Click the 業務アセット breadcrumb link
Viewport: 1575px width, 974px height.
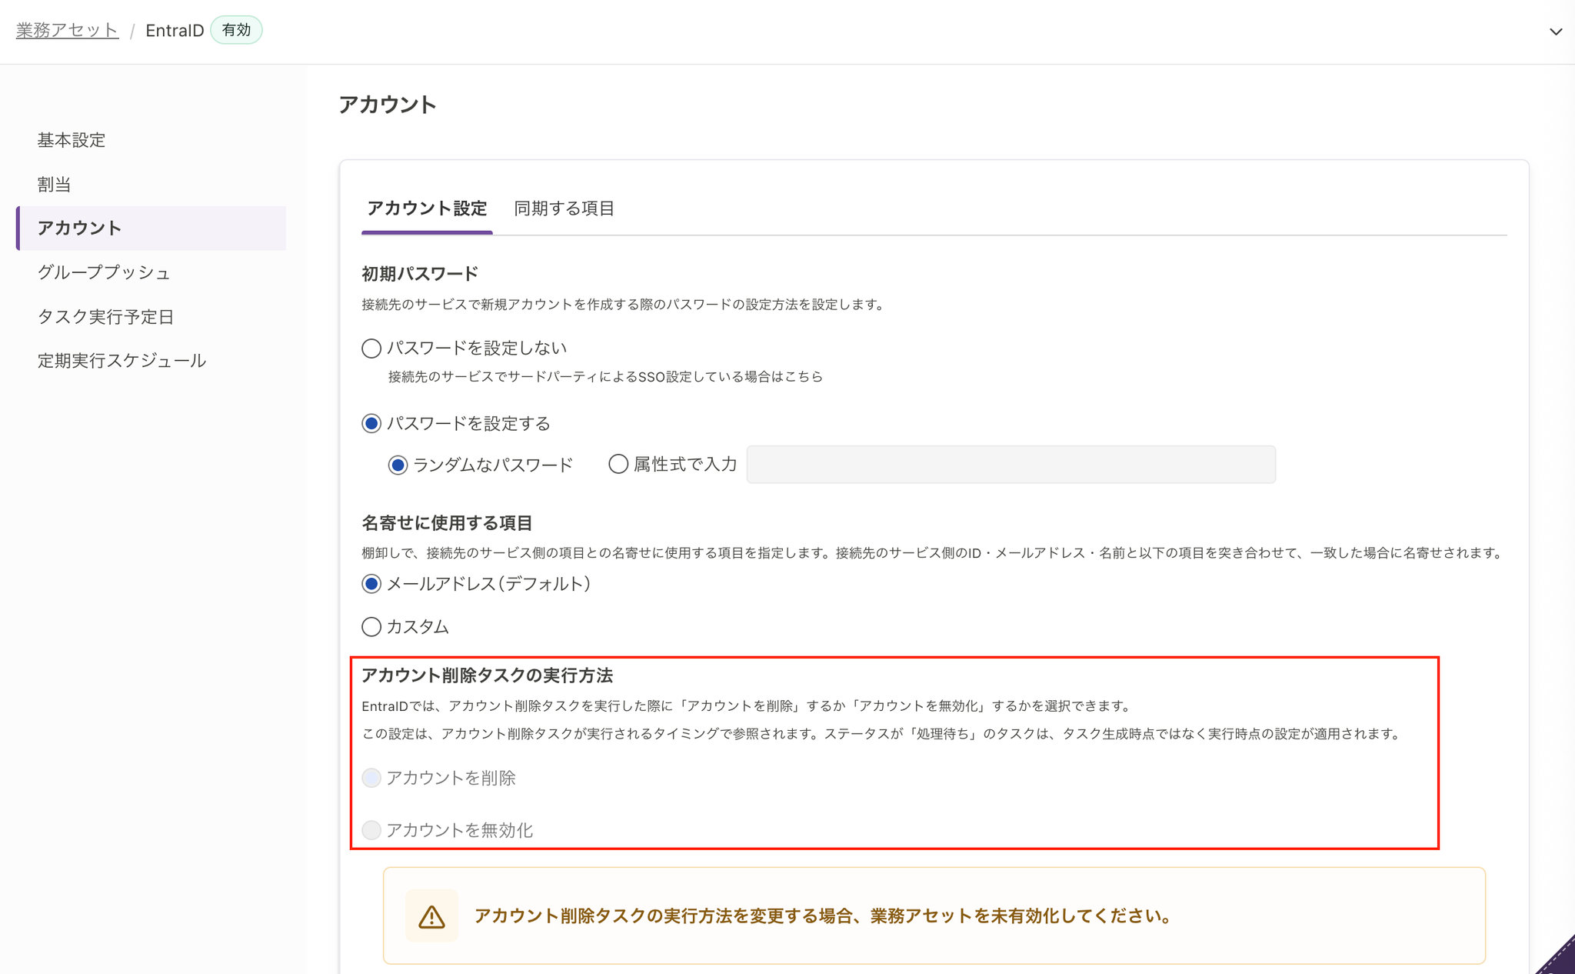coord(68,30)
